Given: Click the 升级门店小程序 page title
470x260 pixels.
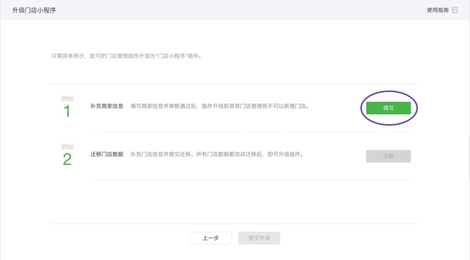Looking at the screenshot, I should (x=34, y=10).
